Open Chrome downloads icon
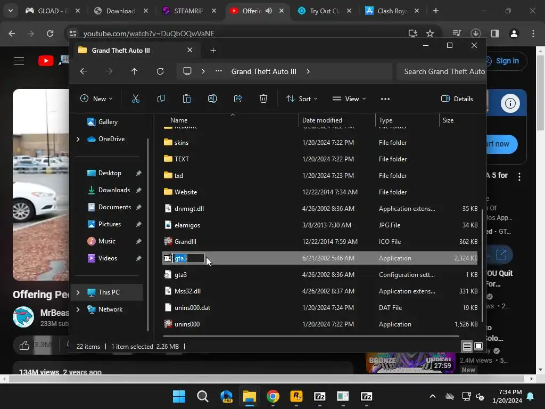Screen dimensions: 545x409 pyautogui.click(x=475, y=34)
